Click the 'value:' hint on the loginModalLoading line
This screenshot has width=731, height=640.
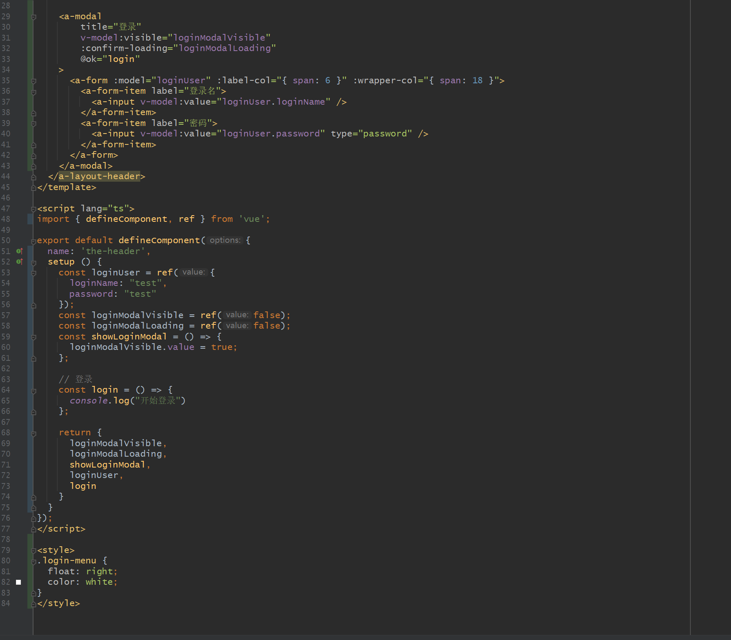pyautogui.click(x=237, y=326)
